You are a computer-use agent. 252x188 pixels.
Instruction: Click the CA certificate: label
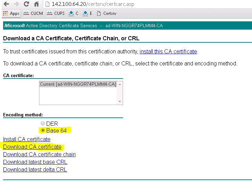(x=18, y=75)
